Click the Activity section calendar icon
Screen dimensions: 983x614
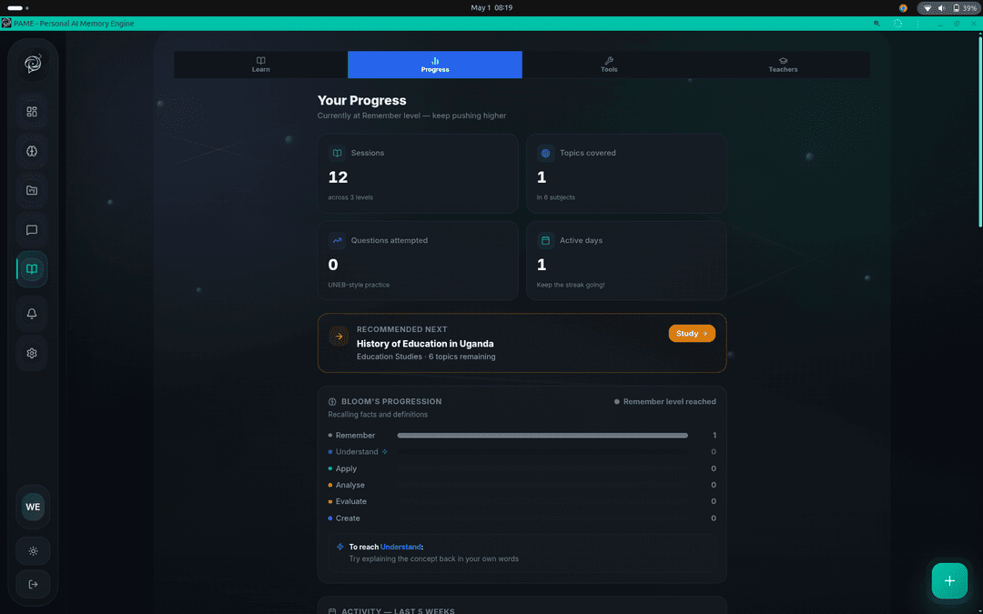pos(332,611)
